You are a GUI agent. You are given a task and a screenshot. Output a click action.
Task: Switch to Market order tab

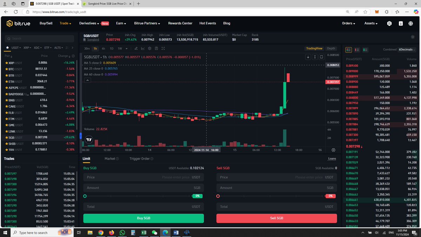coord(110,159)
